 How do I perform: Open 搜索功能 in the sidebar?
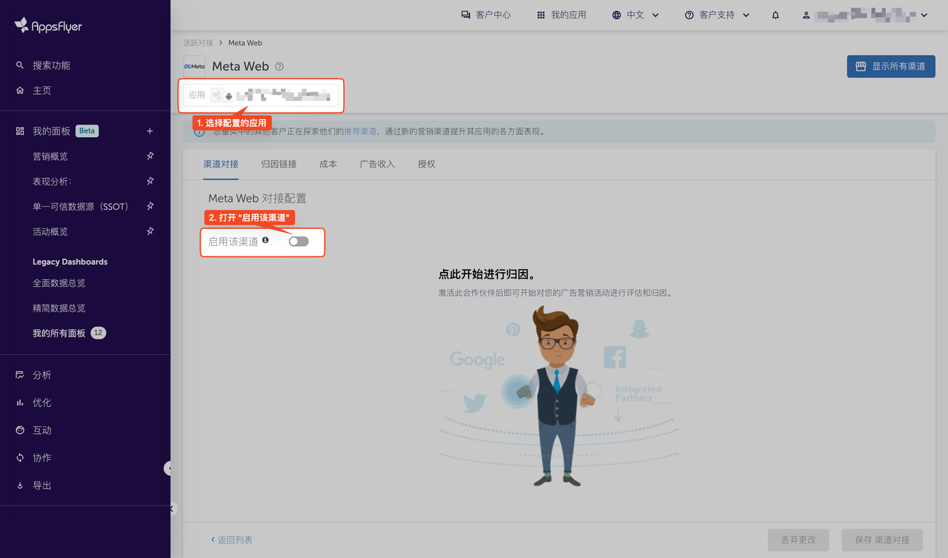tap(51, 65)
